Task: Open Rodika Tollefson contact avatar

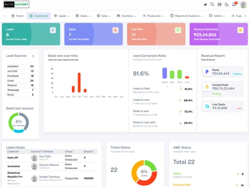Action: (34, 179)
